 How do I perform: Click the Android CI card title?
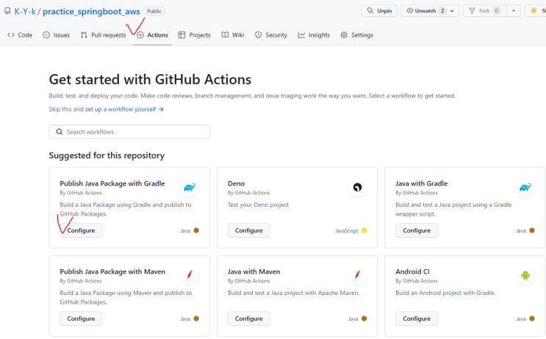pyautogui.click(x=412, y=271)
